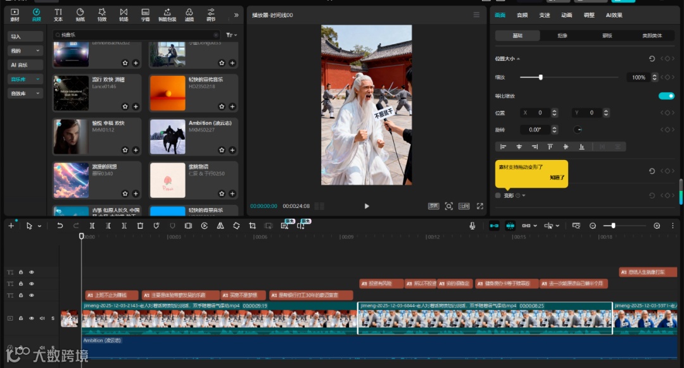The image size is (684, 368).
Task: Mute the main video track
Action: pos(42,318)
